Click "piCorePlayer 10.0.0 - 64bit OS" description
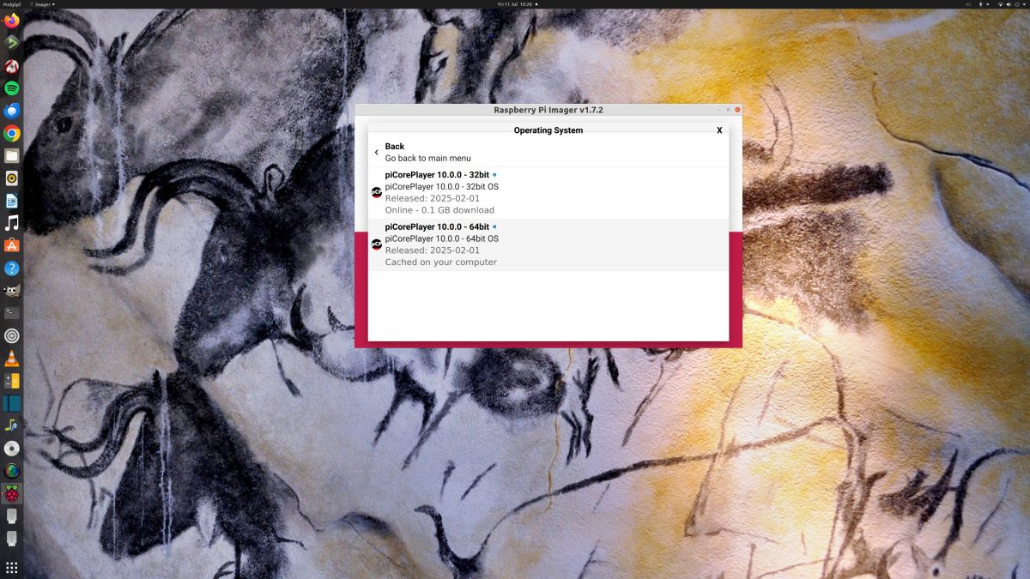 (x=441, y=238)
